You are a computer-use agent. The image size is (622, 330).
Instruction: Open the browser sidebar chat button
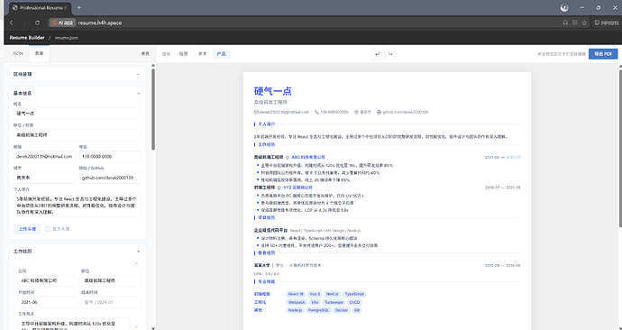607,23
